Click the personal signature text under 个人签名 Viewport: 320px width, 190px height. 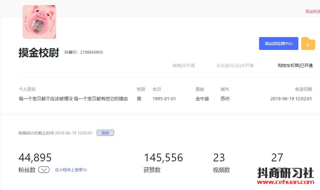73,99
